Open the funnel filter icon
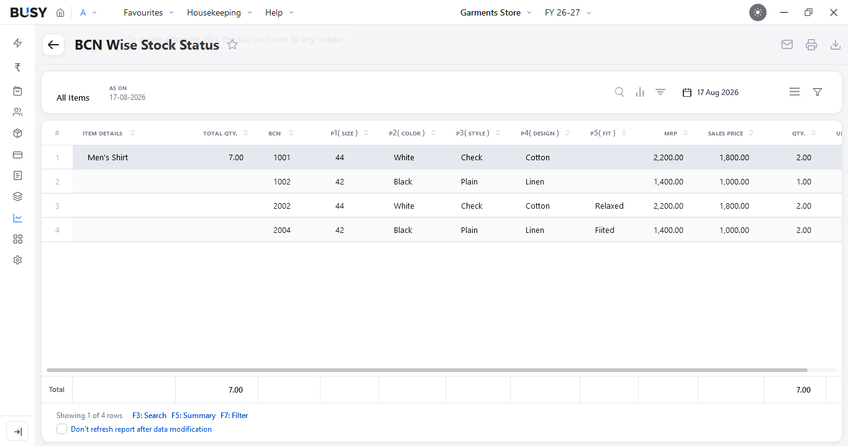Image resolution: width=848 pixels, height=446 pixels. (x=818, y=92)
